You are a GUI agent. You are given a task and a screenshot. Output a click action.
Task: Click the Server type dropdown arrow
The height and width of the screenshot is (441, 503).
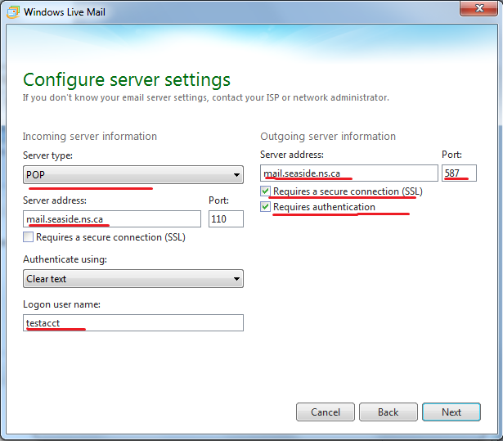236,175
